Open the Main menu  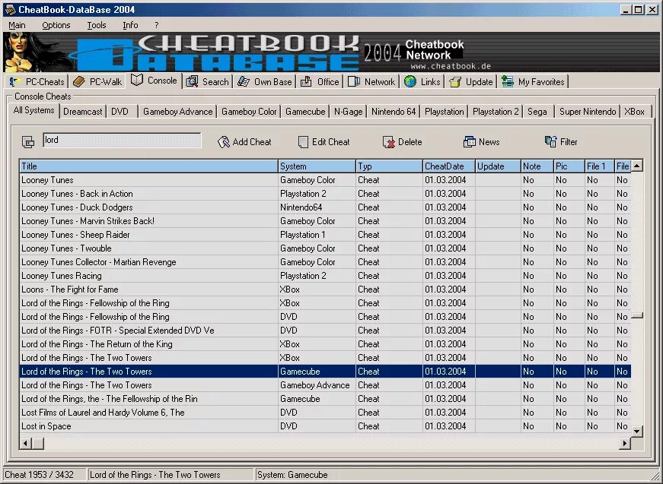click(x=17, y=25)
